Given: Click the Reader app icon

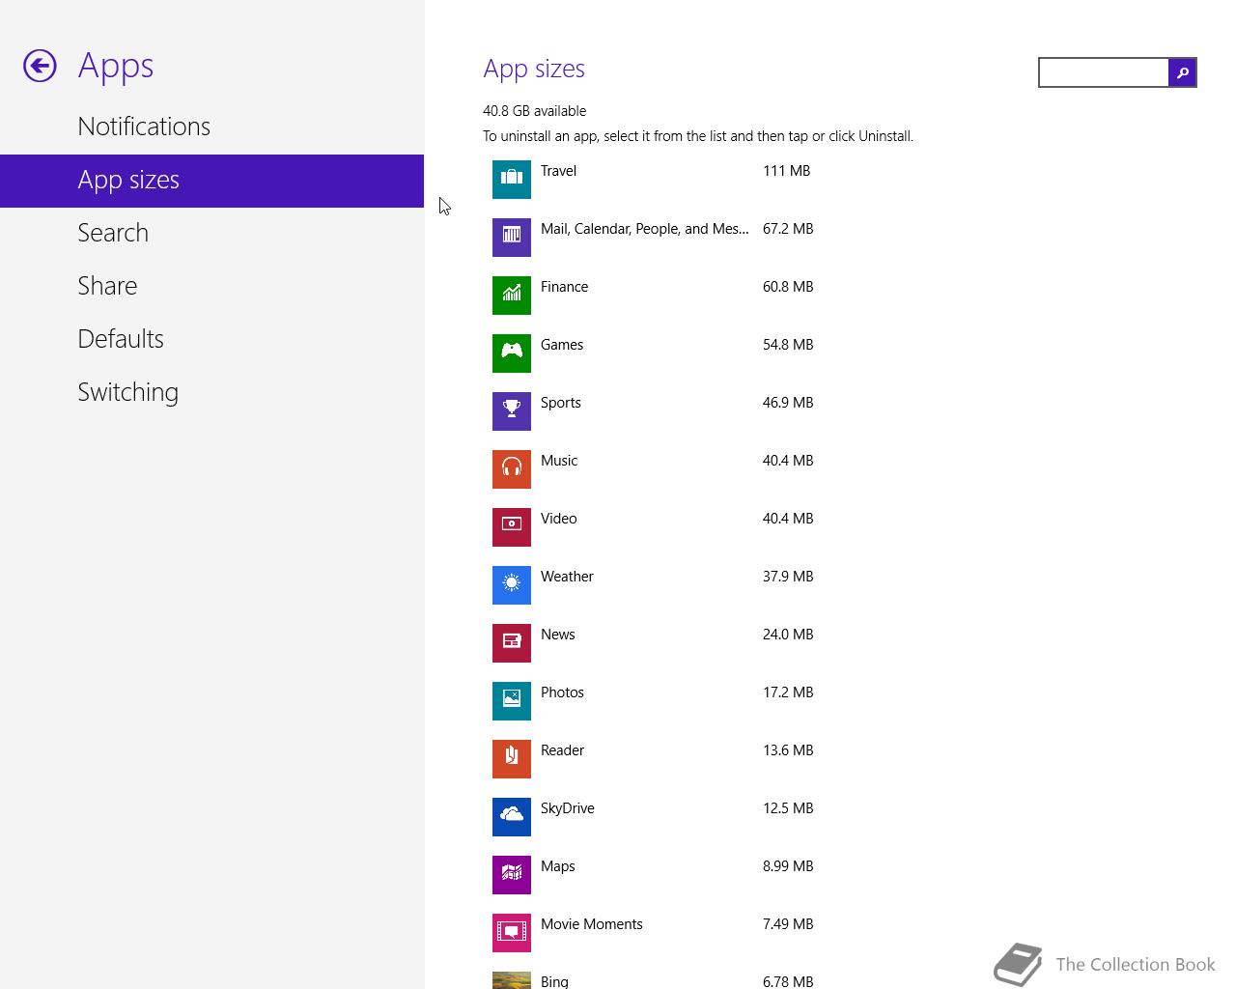Looking at the screenshot, I should click(x=512, y=759).
